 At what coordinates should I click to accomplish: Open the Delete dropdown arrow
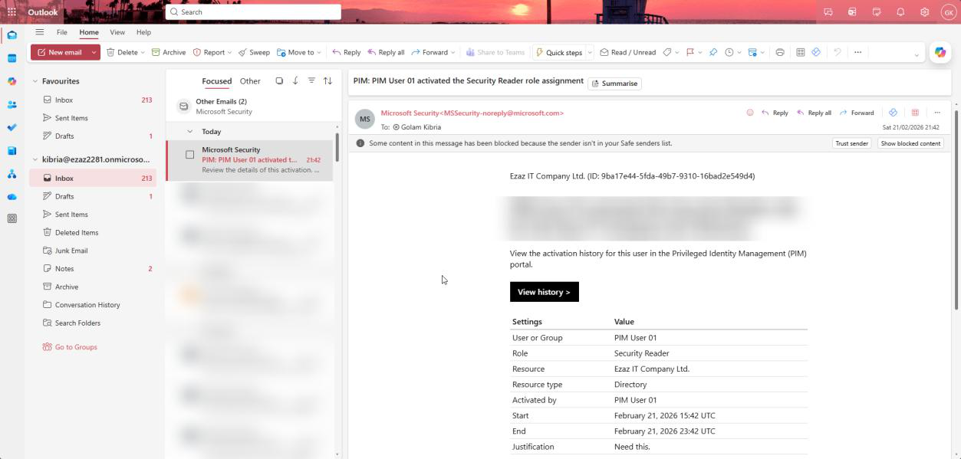143,52
